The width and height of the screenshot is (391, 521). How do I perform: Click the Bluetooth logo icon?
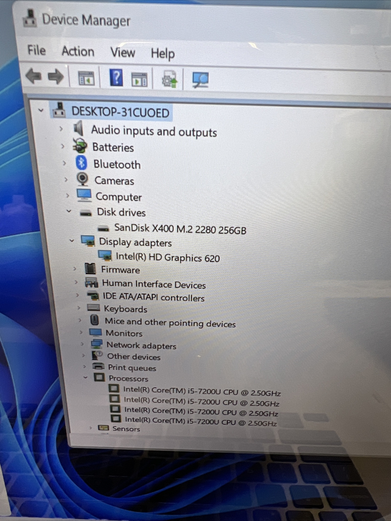point(81,162)
